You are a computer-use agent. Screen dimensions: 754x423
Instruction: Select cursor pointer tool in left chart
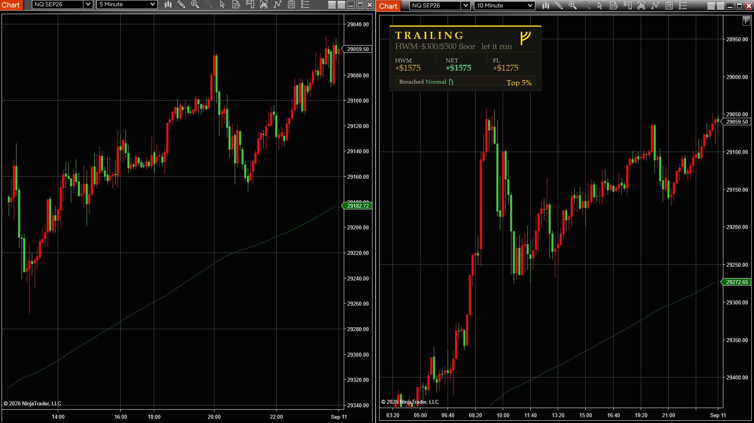pyautogui.click(x=222, y=4)
